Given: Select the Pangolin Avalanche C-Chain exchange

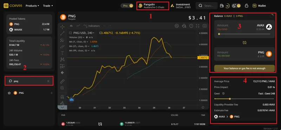Looking at the screenshot, I should point(152,6).
